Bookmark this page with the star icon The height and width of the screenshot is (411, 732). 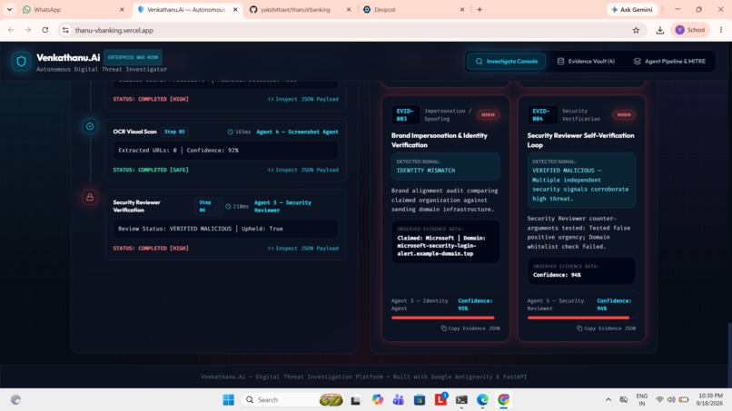click(x=636, y=30)
